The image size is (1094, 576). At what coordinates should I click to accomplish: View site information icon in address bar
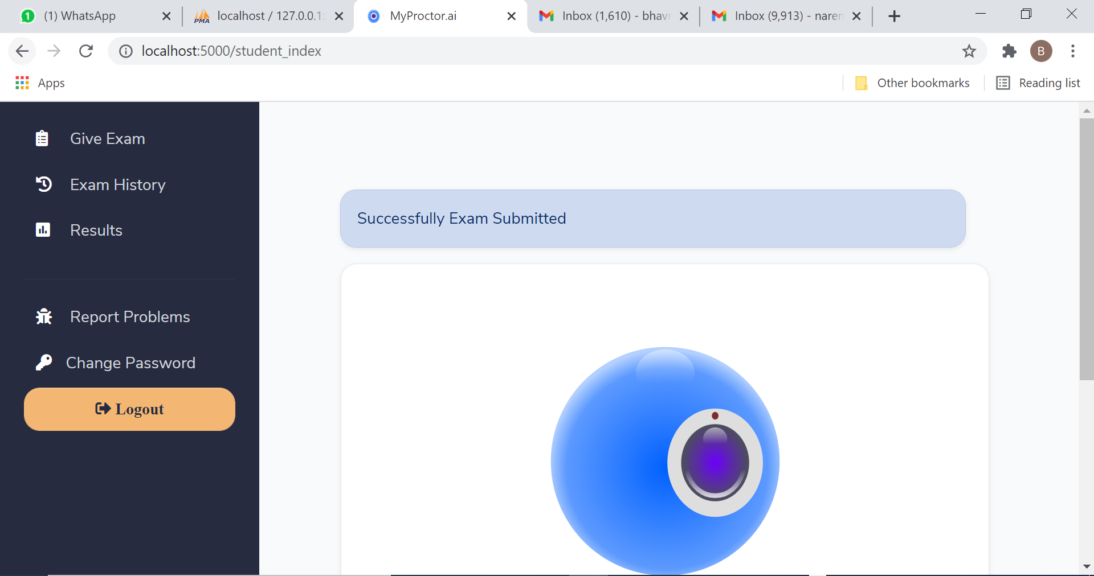coord(126,51)
